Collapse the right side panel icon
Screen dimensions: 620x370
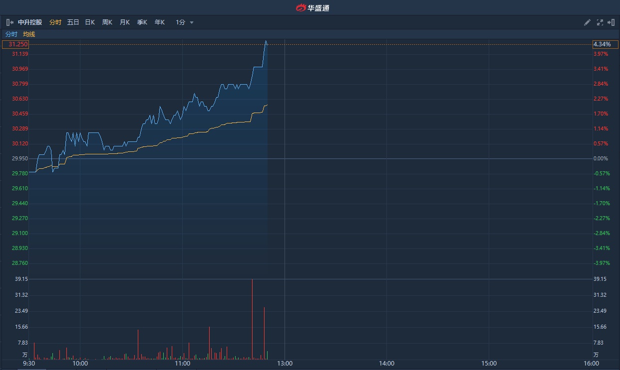(611, 22)
